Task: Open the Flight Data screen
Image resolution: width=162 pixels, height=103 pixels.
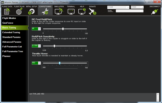Action: click(7, 10)
